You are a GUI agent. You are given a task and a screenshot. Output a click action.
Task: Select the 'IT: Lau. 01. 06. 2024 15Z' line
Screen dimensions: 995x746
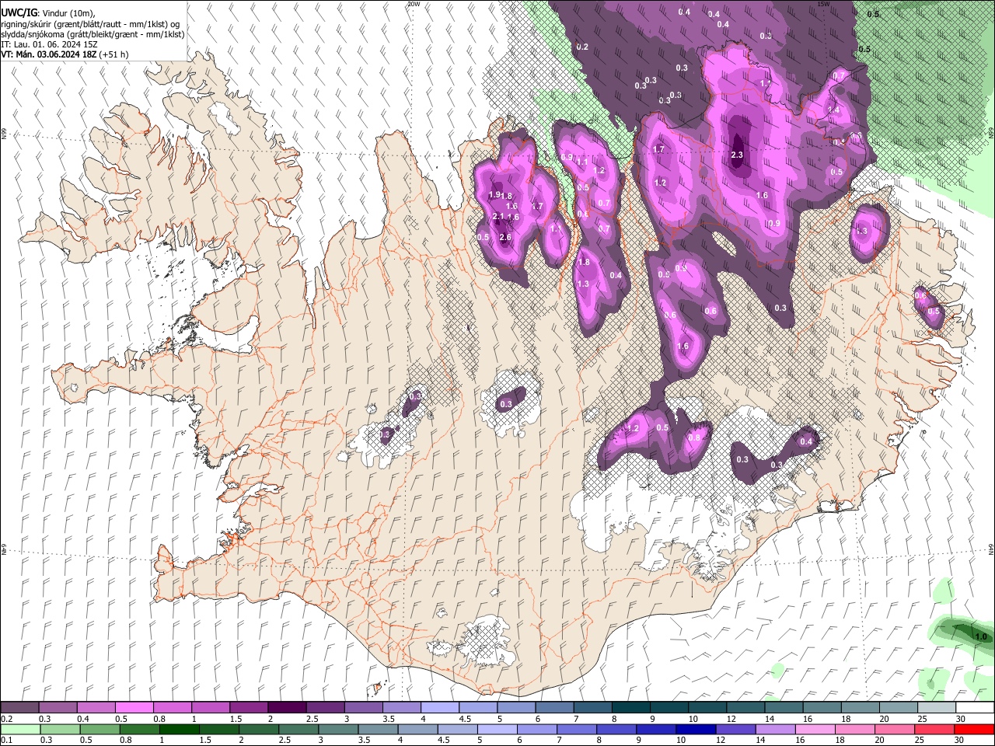49,44
